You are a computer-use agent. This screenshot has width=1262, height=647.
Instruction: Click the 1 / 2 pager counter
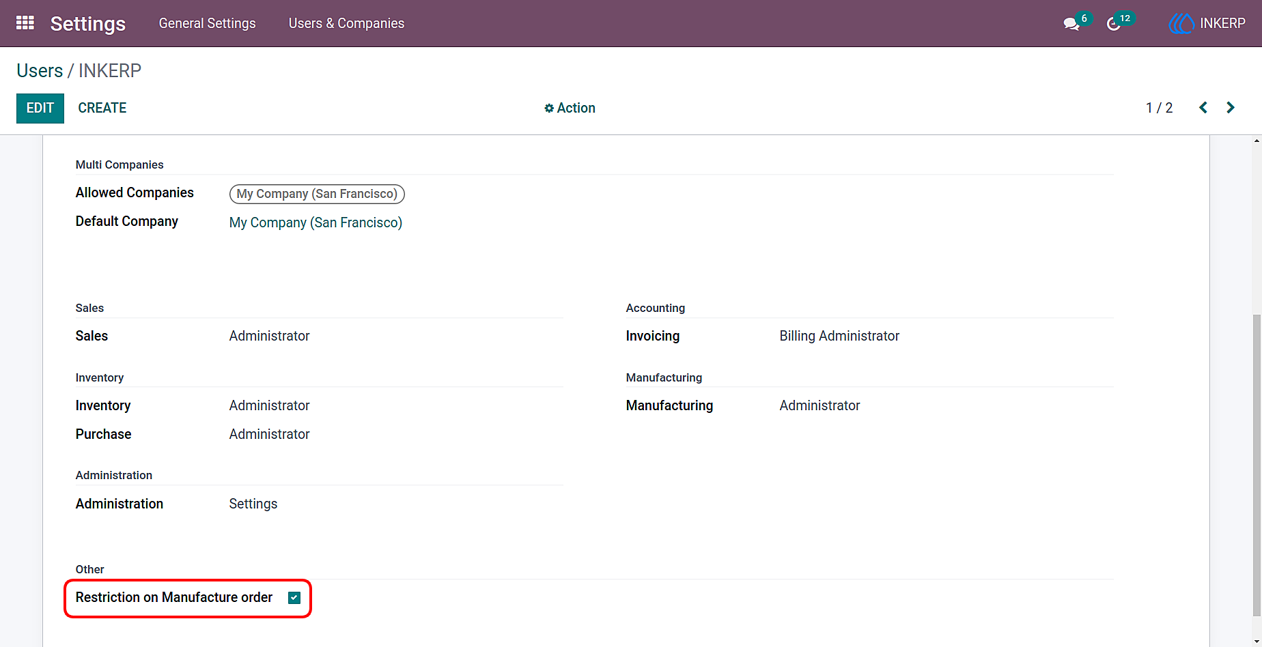[x=1159, y=108]
